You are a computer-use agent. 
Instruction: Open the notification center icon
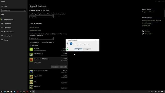tap(162, 92)
